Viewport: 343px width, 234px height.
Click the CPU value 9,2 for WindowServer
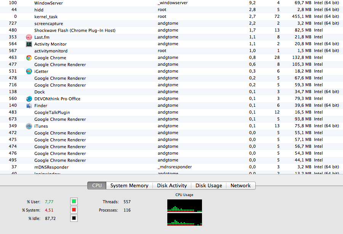[x=252, y=3]
